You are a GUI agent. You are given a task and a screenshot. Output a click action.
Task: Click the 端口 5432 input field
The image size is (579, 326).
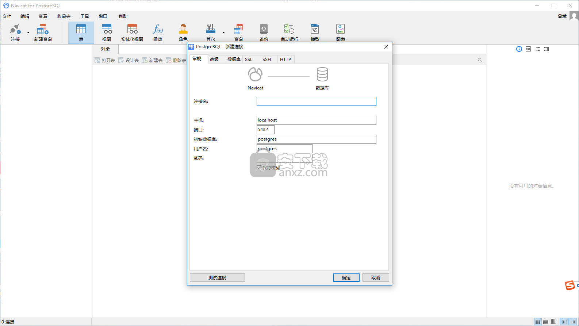click(x=265, y=130)
